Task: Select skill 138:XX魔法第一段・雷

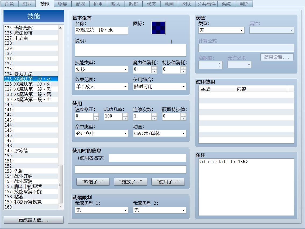Action: pos(31,94)
